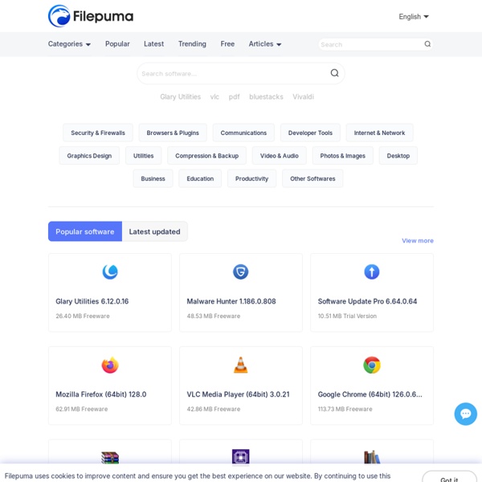
Task: Click the 10.51 MB Trial Version text
Action: pos(347,316)
